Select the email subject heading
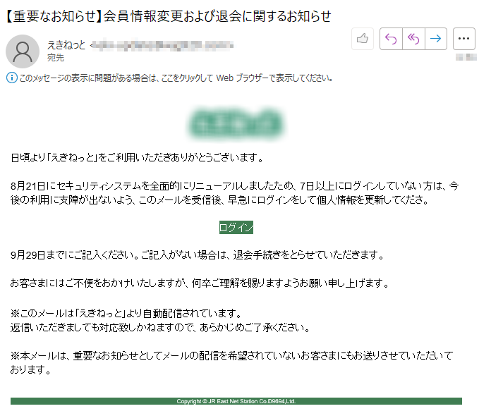Image resolution: width=479 pixels, height=411 pixels. [x=168, y=16]
